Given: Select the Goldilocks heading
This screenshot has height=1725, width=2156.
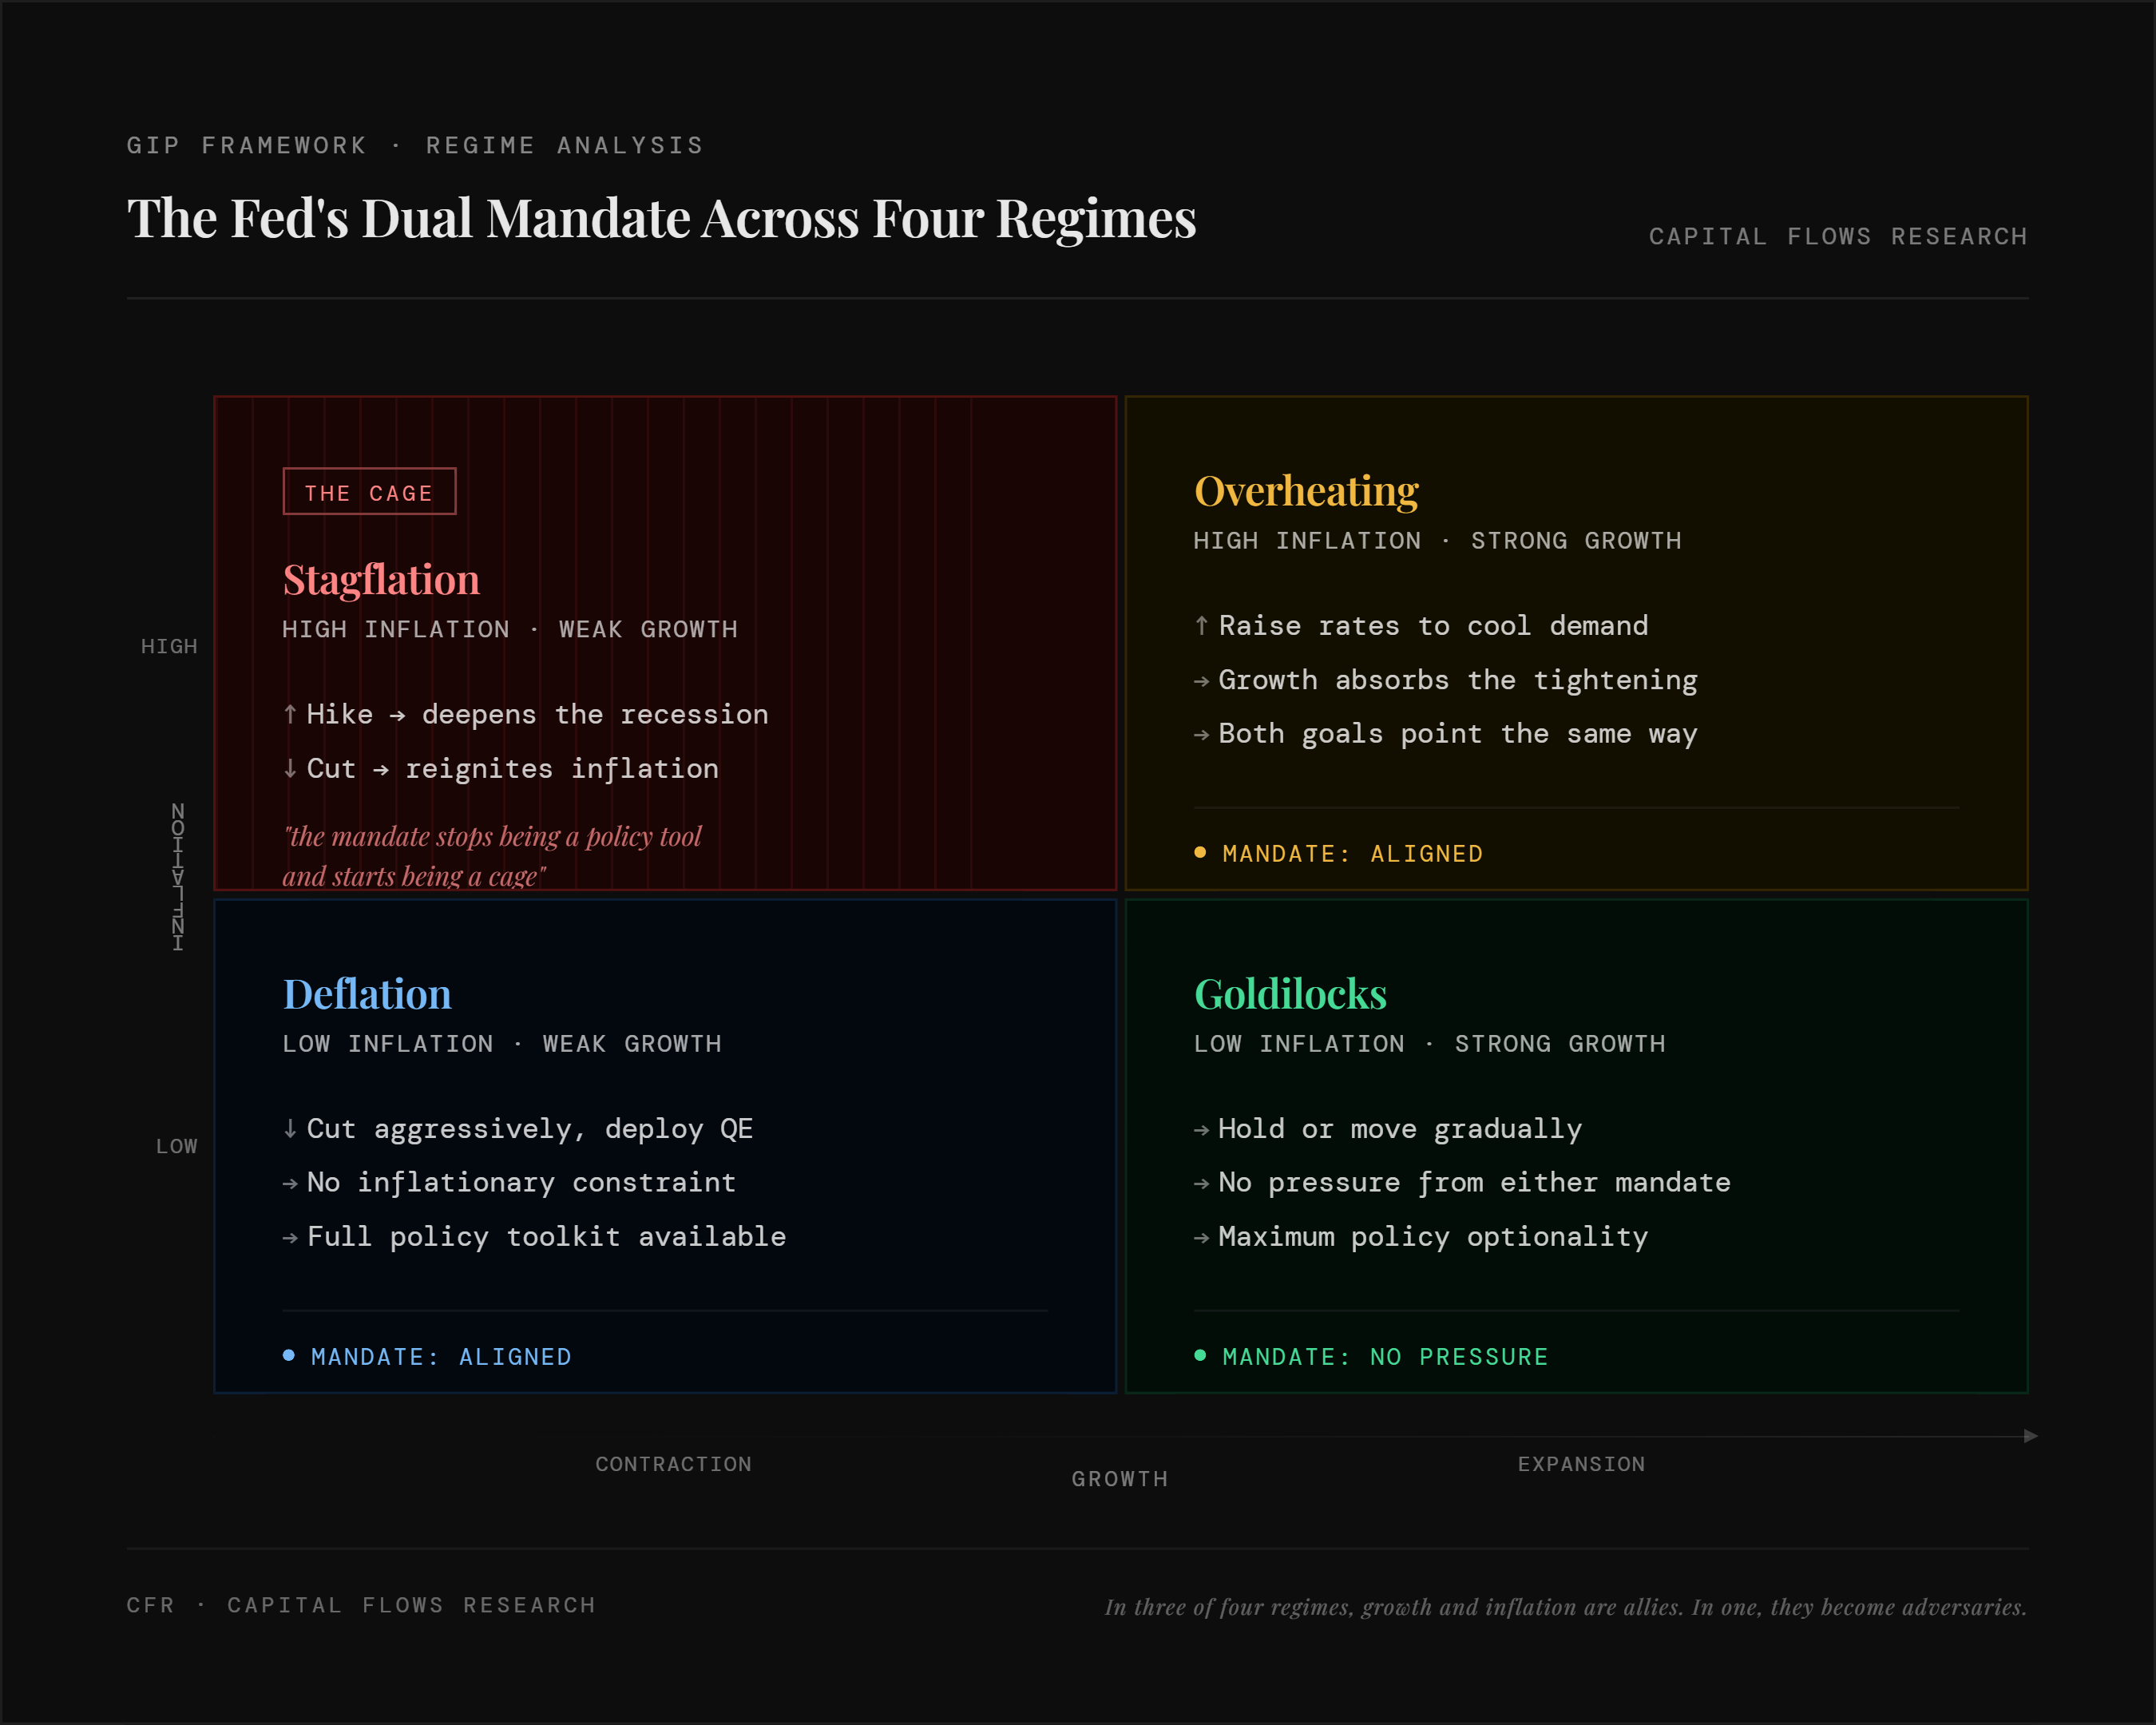Looking at the screenshot, I should pos(1290,994).
